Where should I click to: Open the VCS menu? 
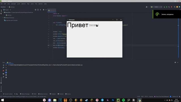pos(36,4)
